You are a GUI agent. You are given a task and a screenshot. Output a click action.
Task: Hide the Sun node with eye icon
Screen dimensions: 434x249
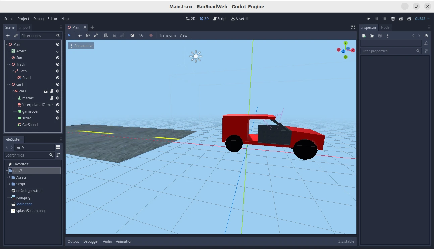[x=58, y=58]
